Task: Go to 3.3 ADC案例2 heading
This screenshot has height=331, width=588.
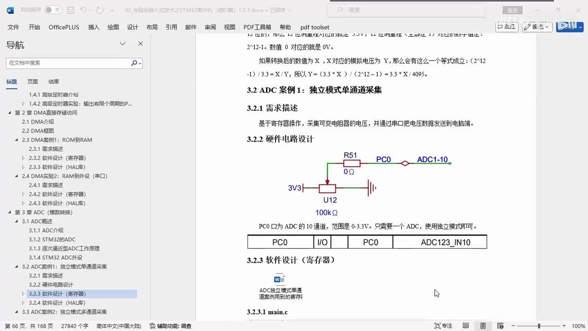Action: point(64,312)
